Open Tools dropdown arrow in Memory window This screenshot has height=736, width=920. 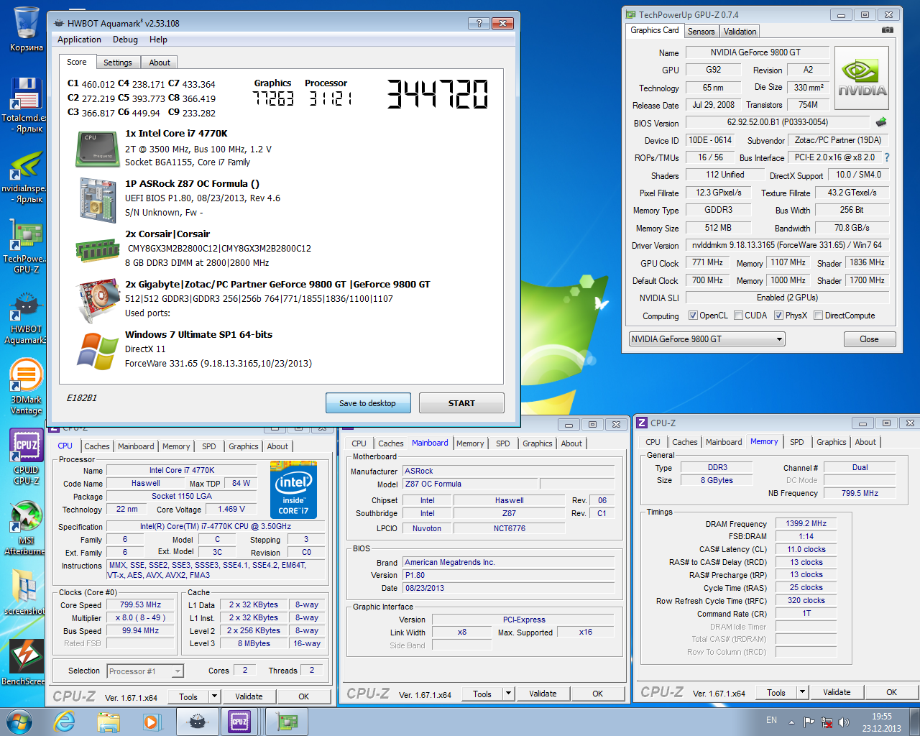pyautogui.click(x=802, y=692)
